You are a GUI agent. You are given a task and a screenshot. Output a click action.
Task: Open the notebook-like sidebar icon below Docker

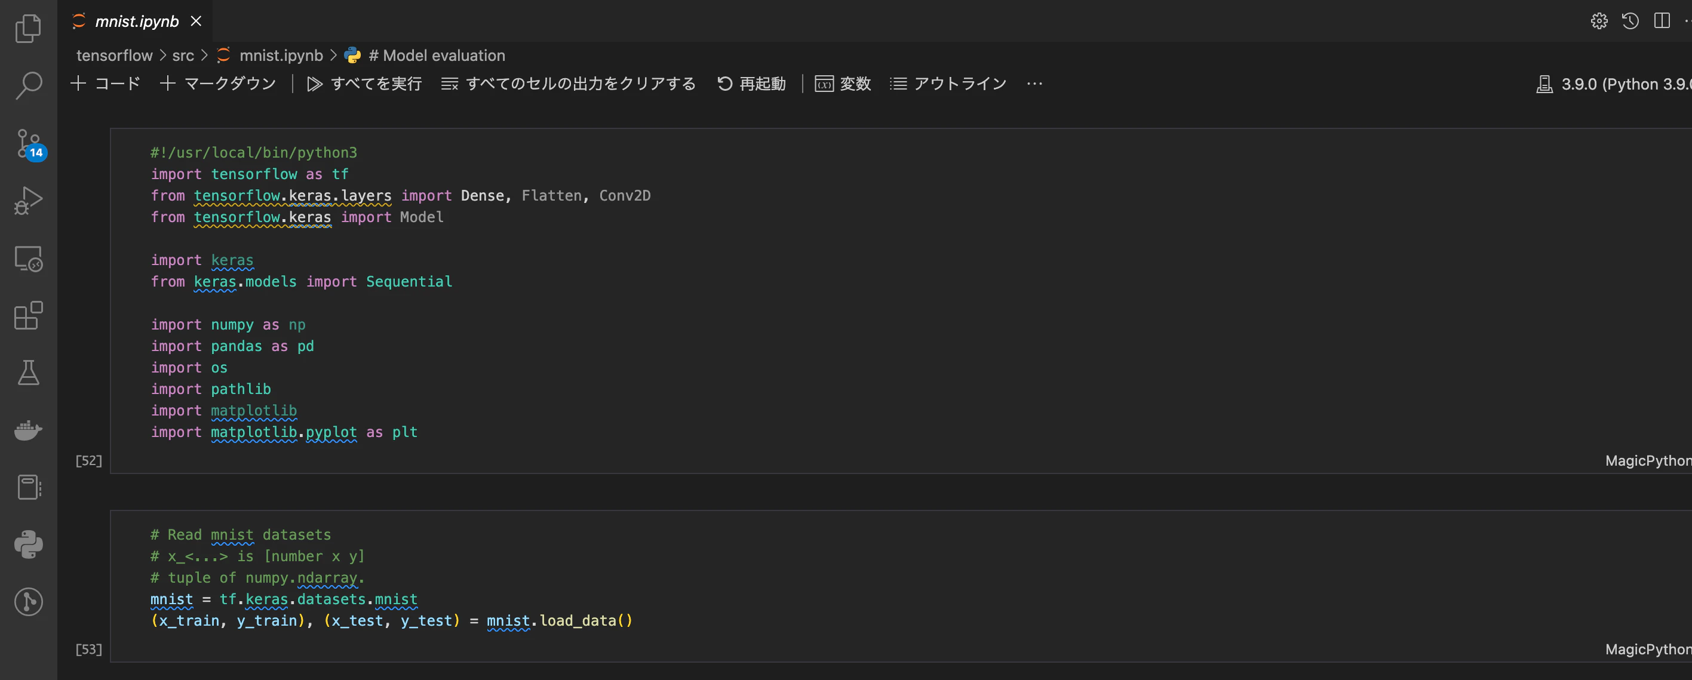pos(28,488)
